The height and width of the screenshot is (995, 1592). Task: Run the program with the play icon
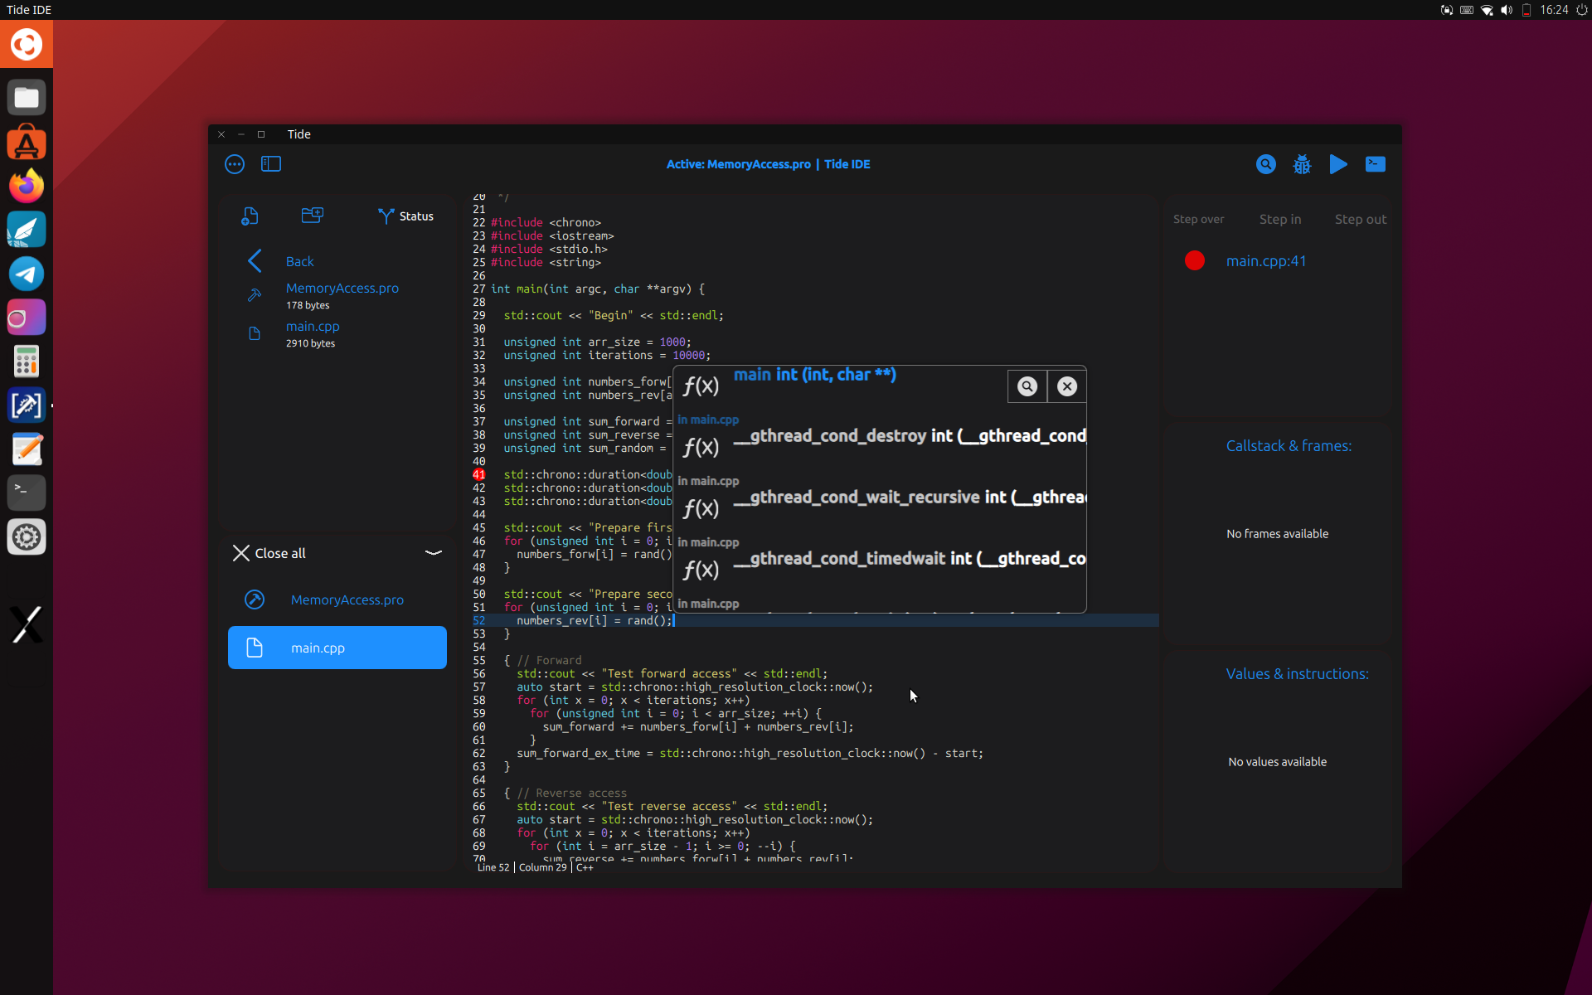point(1338,164)
